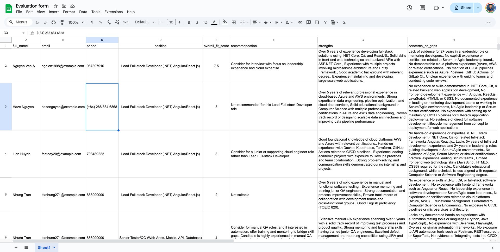
Task: Open version history clock icon
Action: pyautogui.click(x=409, y=8)
